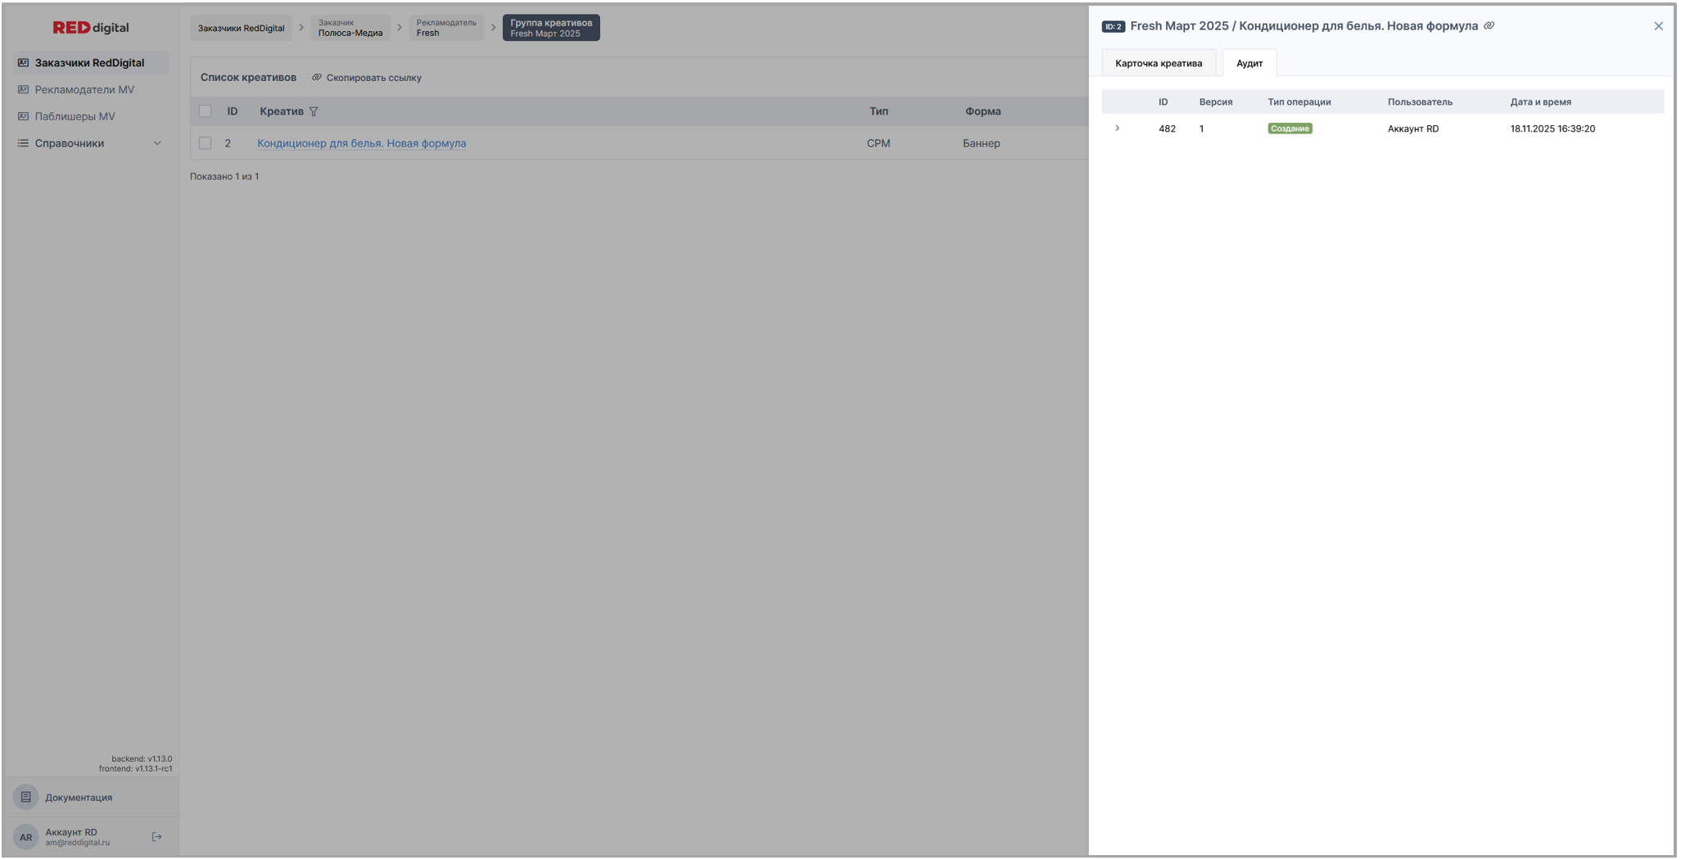
Task: Check the checkbox for creative row 2
Action: point(206,143)
